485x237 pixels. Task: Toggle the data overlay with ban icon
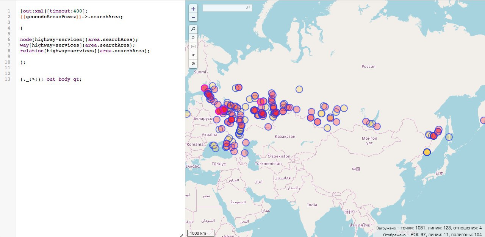(x=194, y=64)
